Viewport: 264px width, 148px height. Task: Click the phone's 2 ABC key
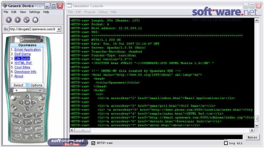(27, 116)
